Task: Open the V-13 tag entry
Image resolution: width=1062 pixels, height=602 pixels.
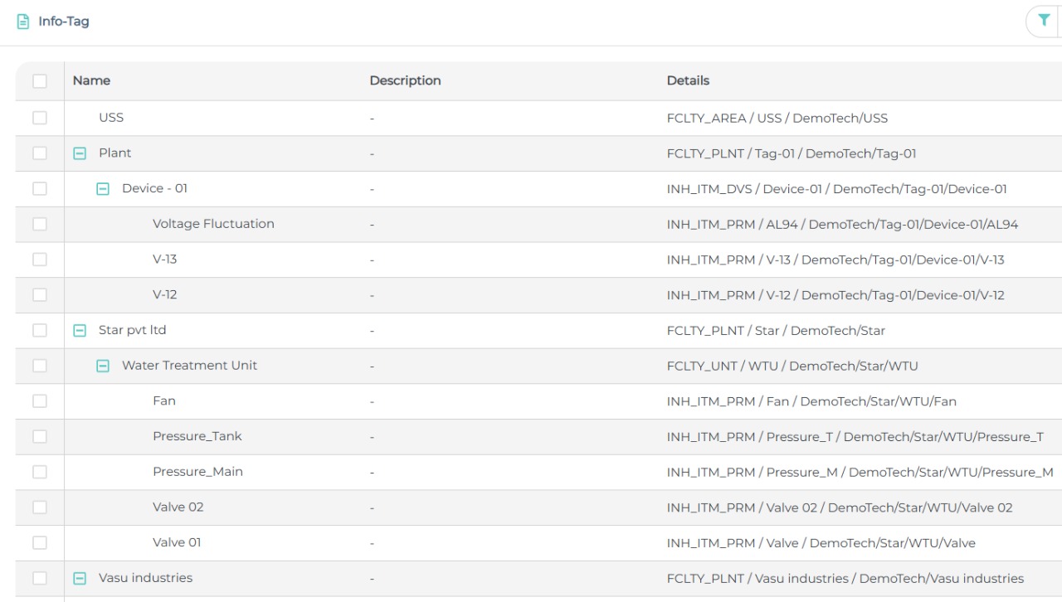Action: pyautogui.click(x=164, y=260)
